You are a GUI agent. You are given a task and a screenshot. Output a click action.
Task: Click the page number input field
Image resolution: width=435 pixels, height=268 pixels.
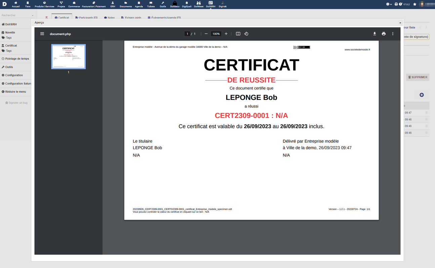click(x=187, y=34)
